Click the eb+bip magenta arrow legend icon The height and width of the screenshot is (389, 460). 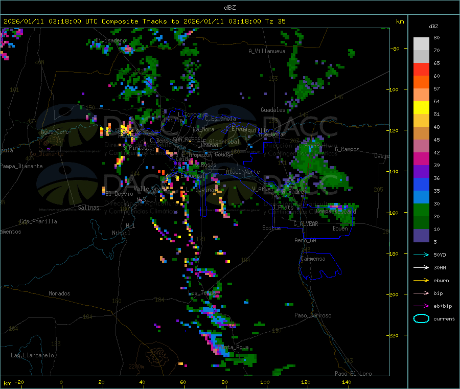(x=421, y=306)
